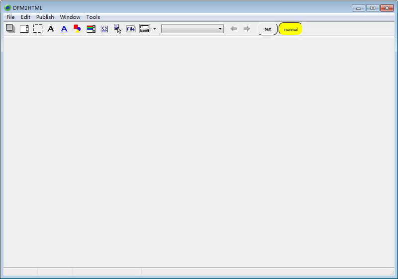Minimize the DFM2HTML window

(358, 8)
